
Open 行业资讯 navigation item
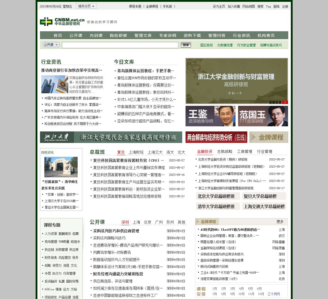pos(241,35)
